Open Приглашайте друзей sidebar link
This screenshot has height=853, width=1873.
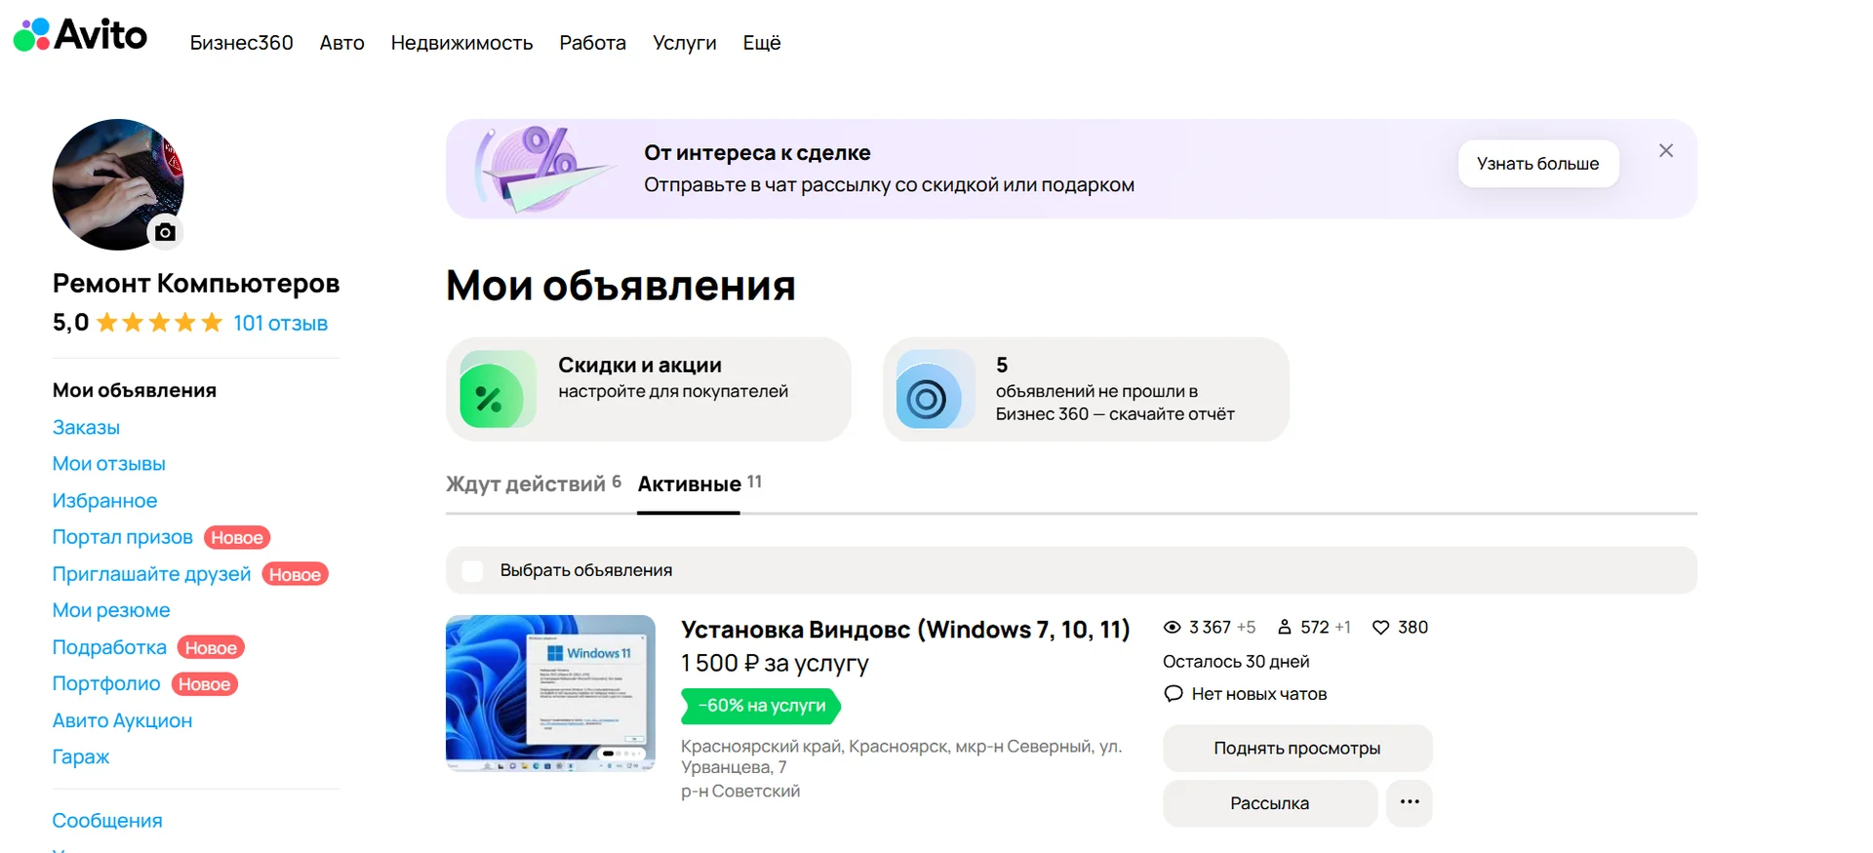pos(151,574)
